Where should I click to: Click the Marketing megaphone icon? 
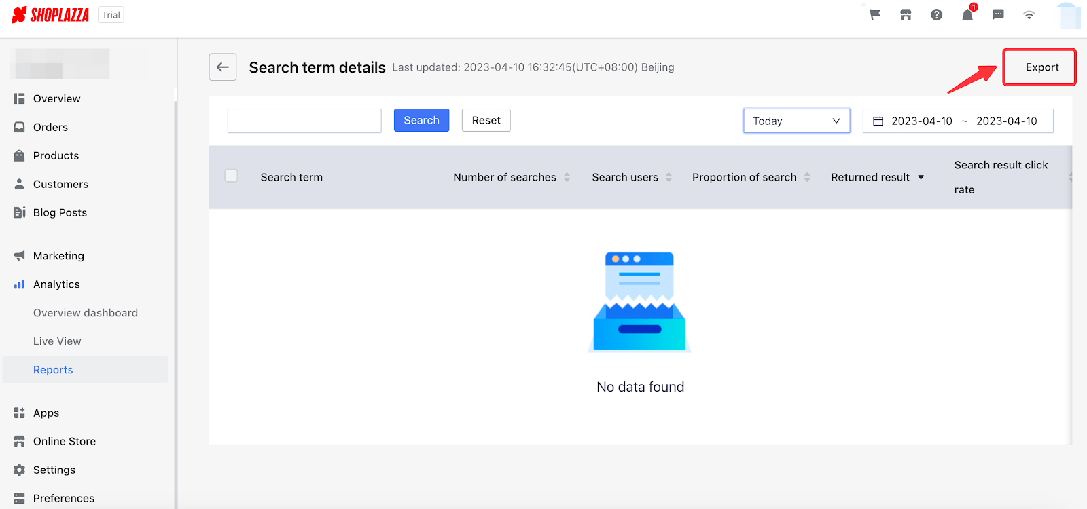coord(19,256)
